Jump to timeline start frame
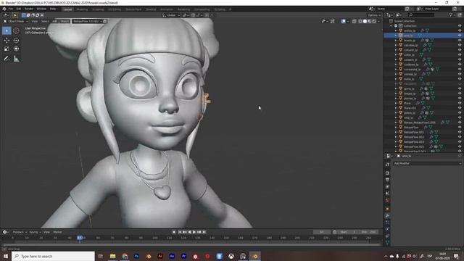This screenshot has width=464, height=261. pos(179,232)
